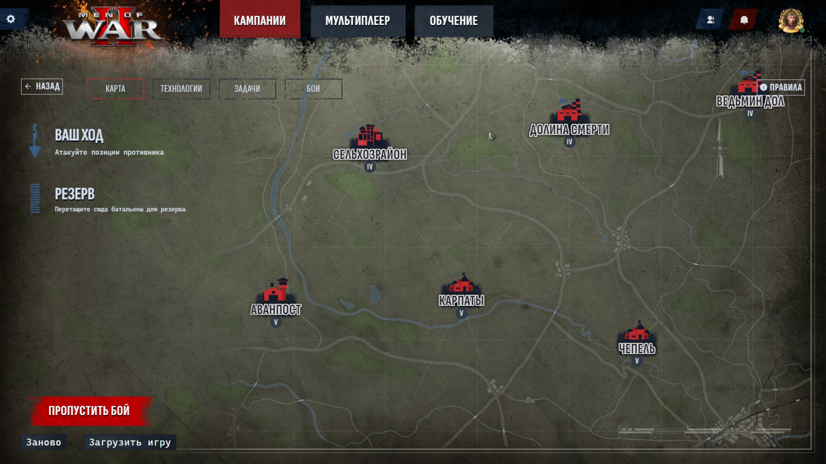Select the Сельхозрайон location icon
This screenshot has height=464, width=826.
369,135
